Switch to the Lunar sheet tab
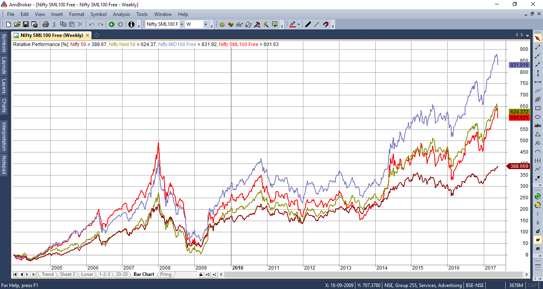 click(x=87, y=274)
